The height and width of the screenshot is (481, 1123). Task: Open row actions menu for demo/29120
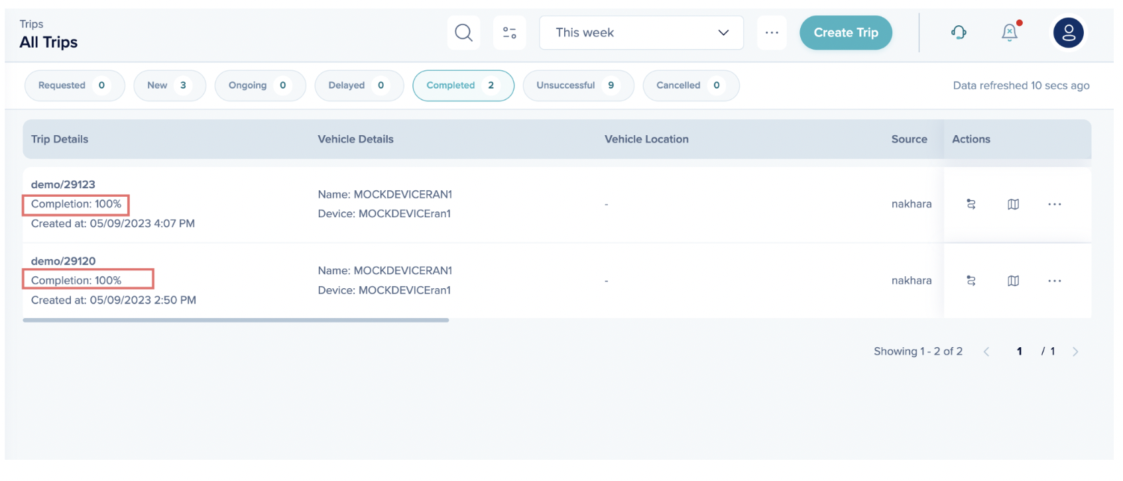[x=1054, y=281]
